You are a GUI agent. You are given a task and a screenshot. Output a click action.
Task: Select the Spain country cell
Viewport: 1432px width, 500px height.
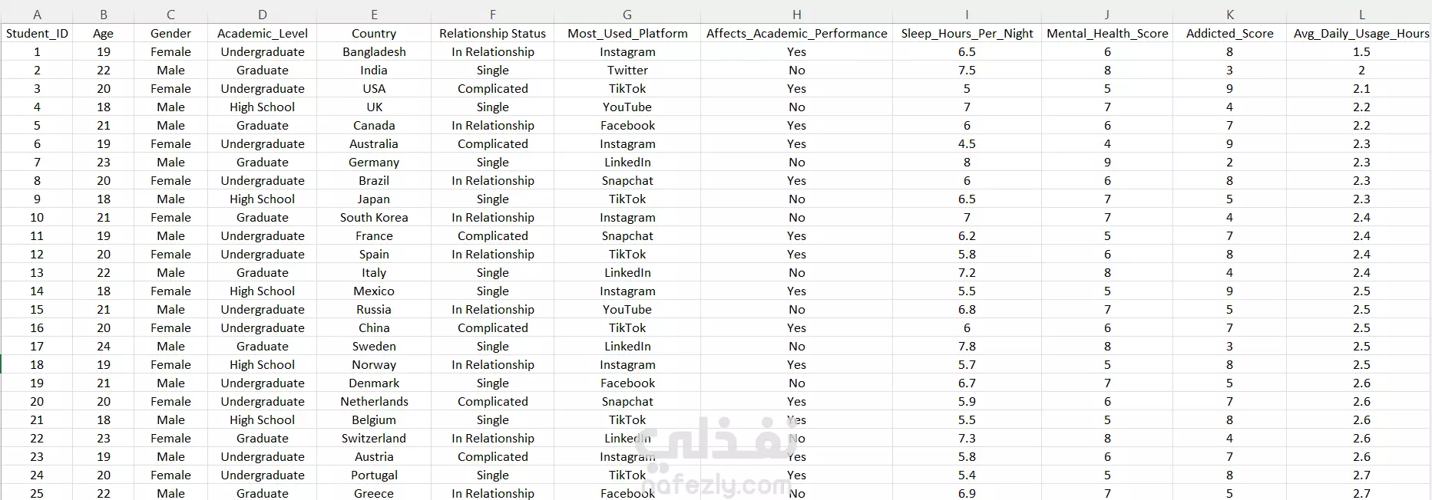(x=374, y=254)
